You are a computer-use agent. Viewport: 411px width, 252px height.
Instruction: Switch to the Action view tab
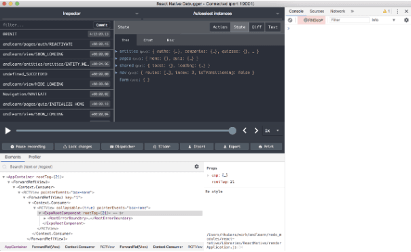(x=220, y=27)
